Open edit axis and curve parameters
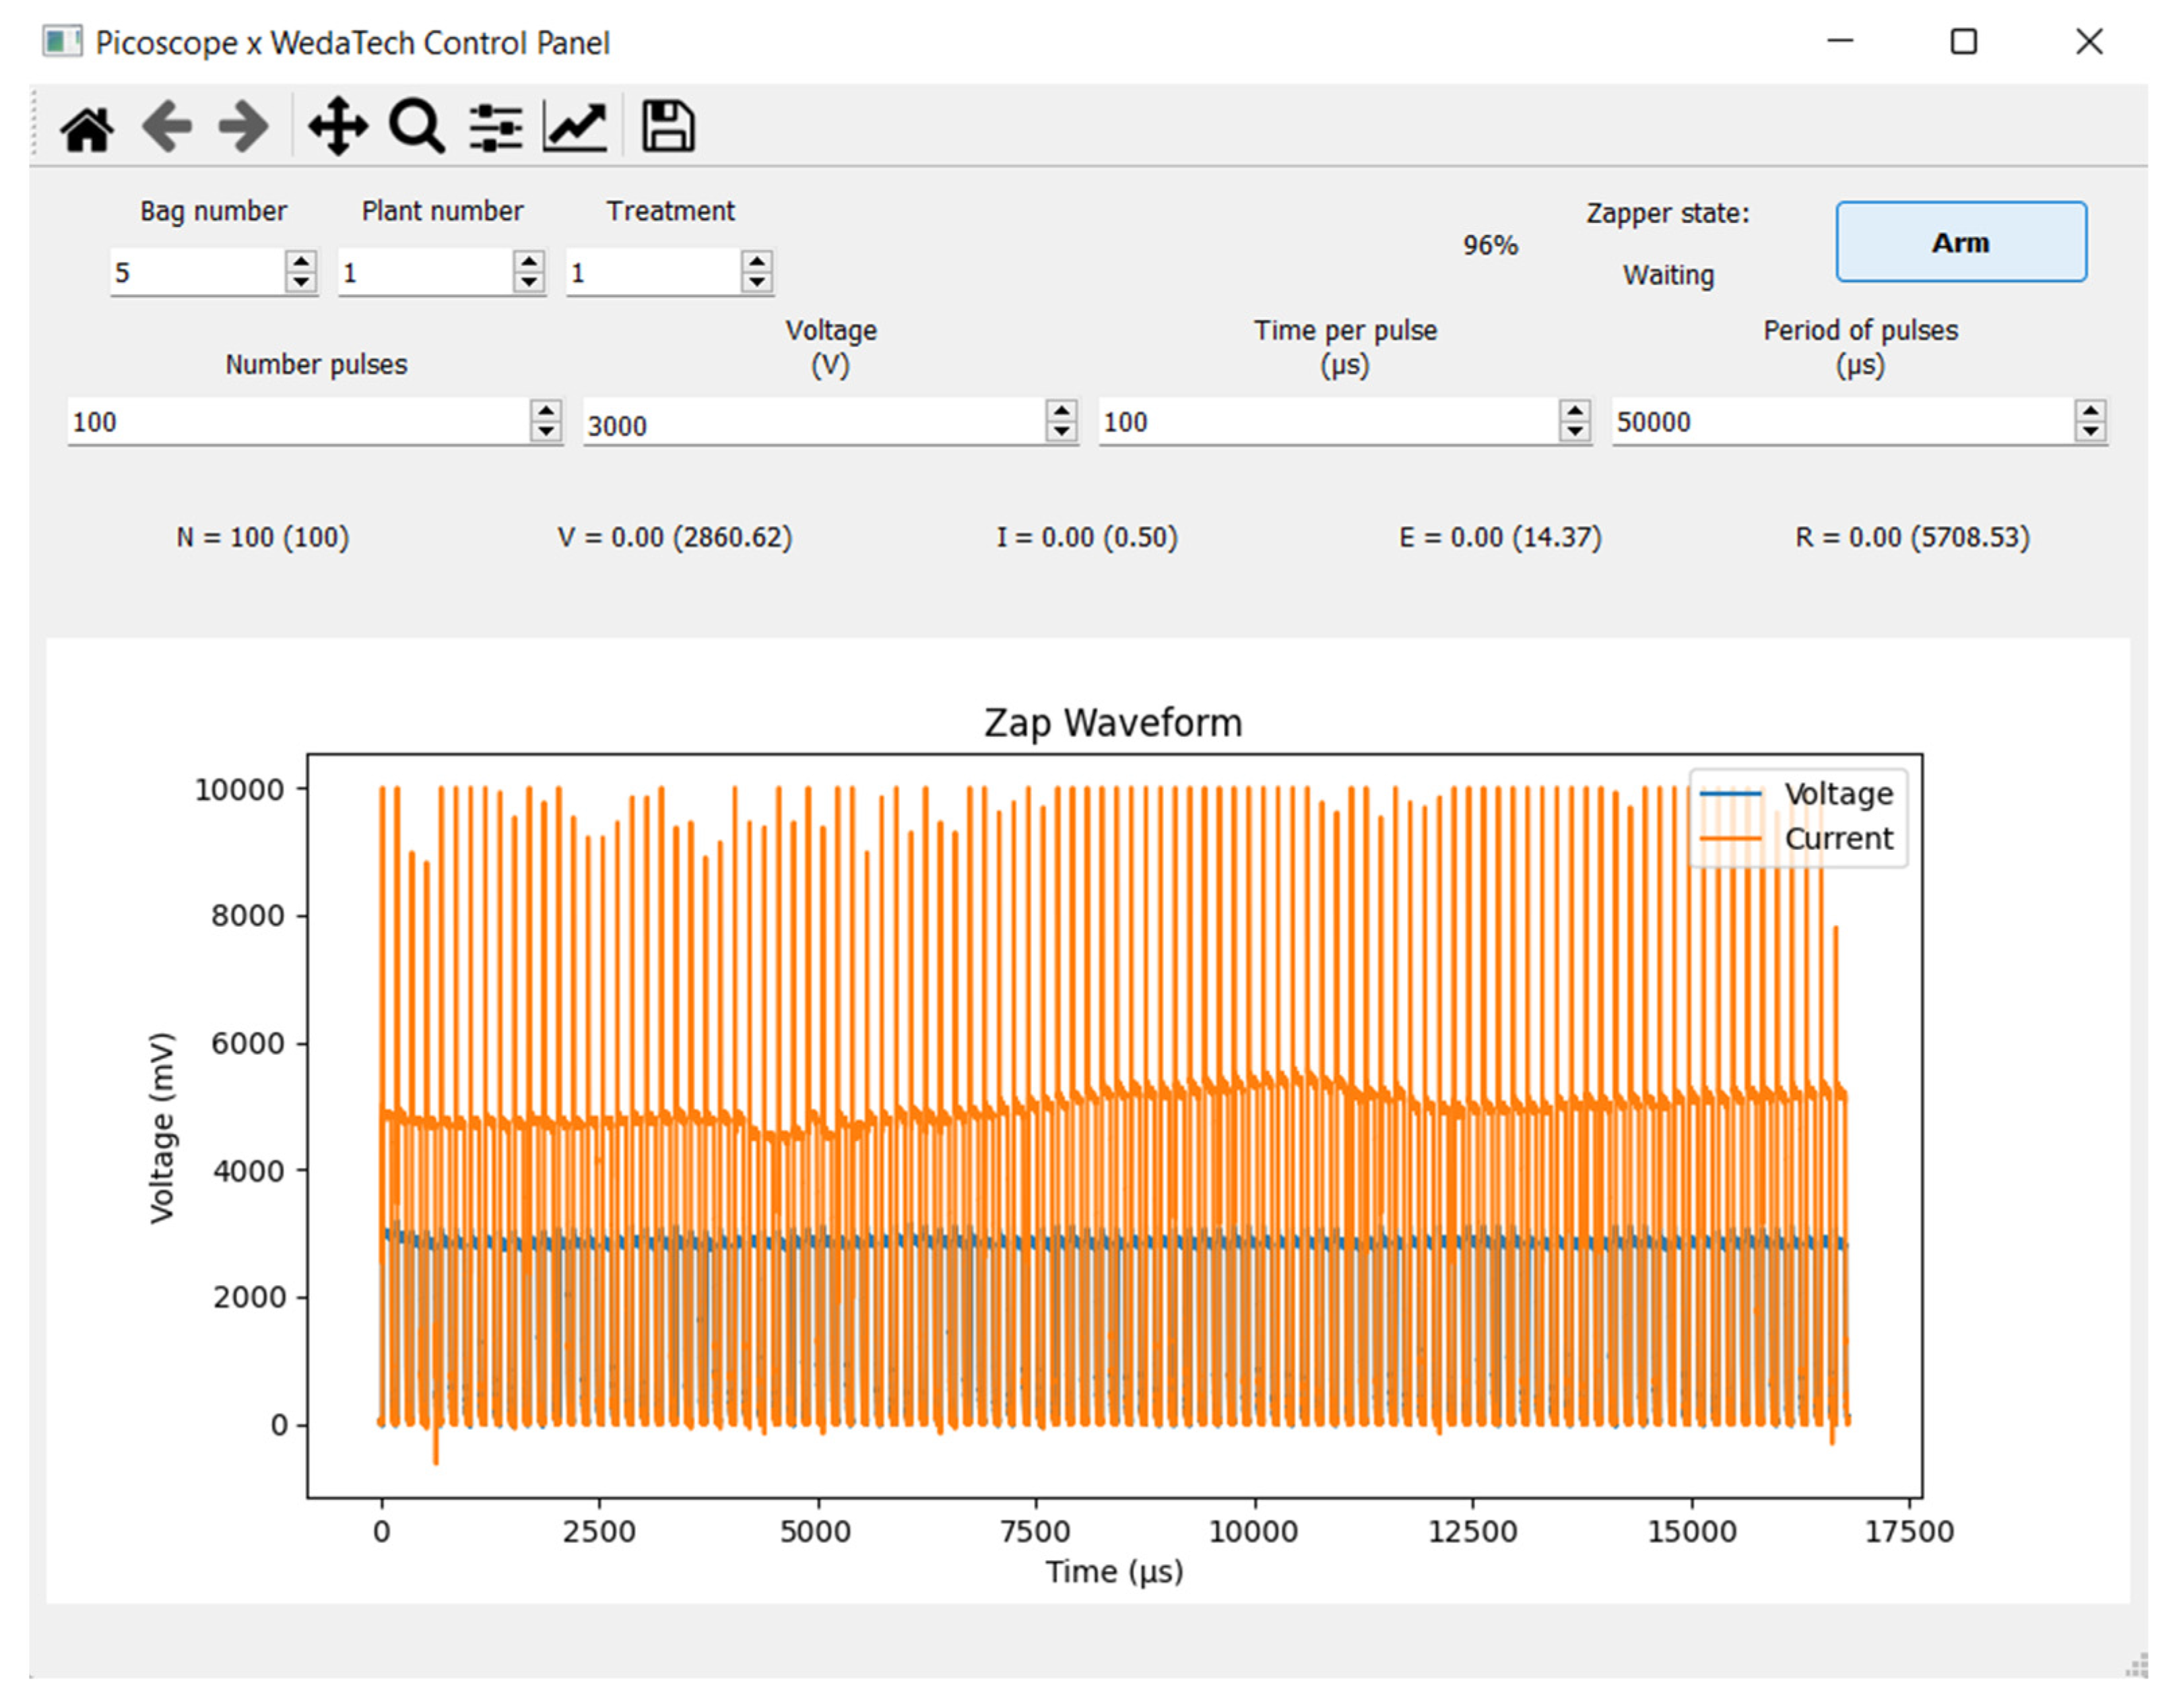 pos(575,127)
